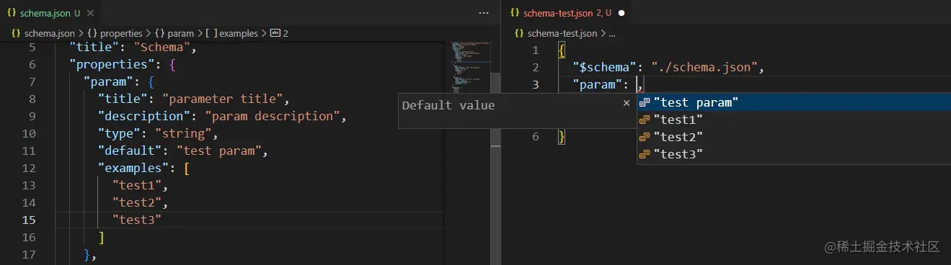
Task: Click line number 15 in left editor
Action: 27,220
